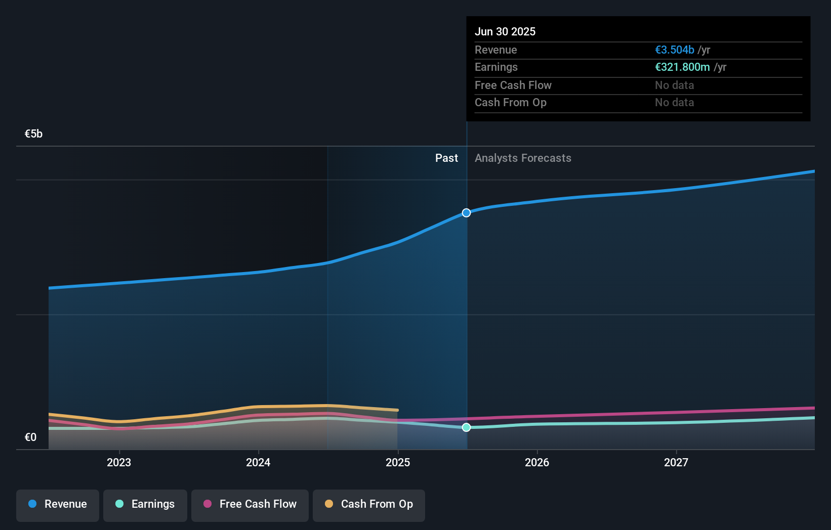Screen dimensions: 831x530
Task: Open the Jun 30 2025 tooltip header
Action: point(505,31)
